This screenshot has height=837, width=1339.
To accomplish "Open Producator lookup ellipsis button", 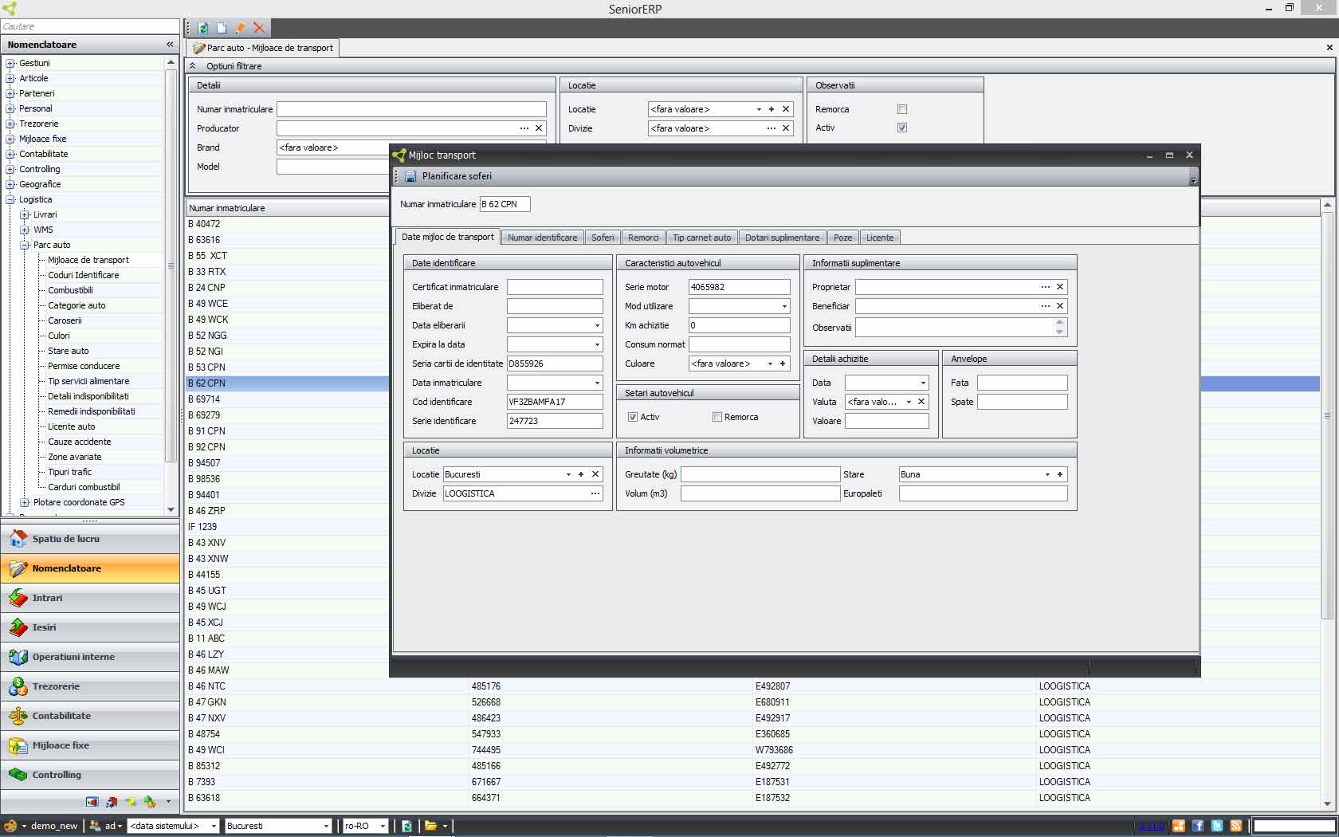I will pos(524,128).
